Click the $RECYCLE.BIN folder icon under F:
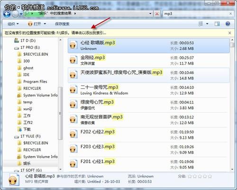The height and width of the screenshot is (190, 237). [x=19, y=143]
